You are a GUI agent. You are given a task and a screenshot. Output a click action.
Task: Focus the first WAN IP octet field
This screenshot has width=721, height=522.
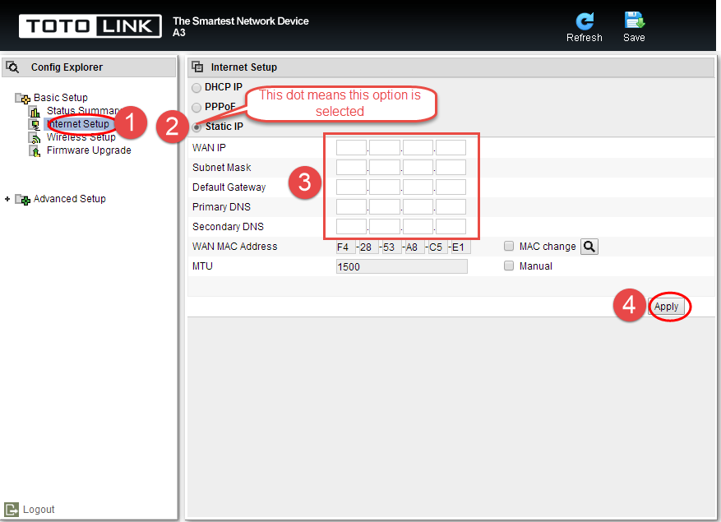351,148
